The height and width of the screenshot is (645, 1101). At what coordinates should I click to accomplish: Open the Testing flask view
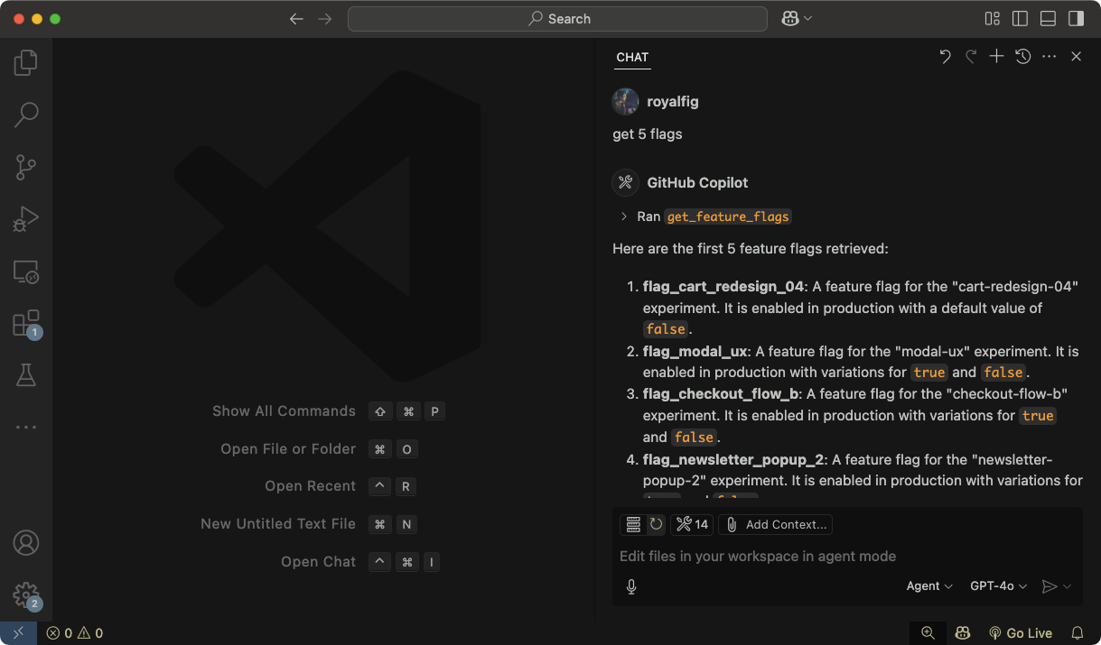[26, 375]
